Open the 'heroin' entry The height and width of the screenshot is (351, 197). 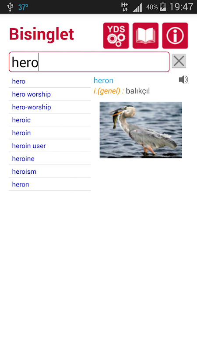49,133
